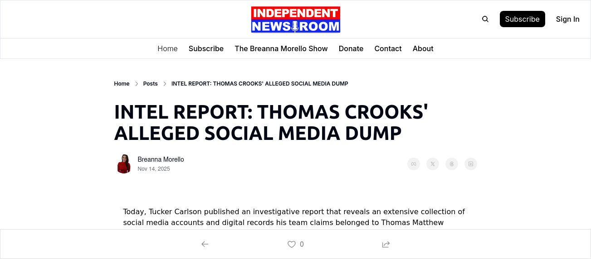The image size is (591, 259).
Task: Click the back arrow in the bottom bar
Action: tap(205, 244)
